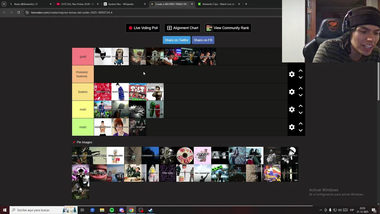Viewport: 380px width, 214px height.
Task: Open Windows Start menu
Action: point(5,210)
